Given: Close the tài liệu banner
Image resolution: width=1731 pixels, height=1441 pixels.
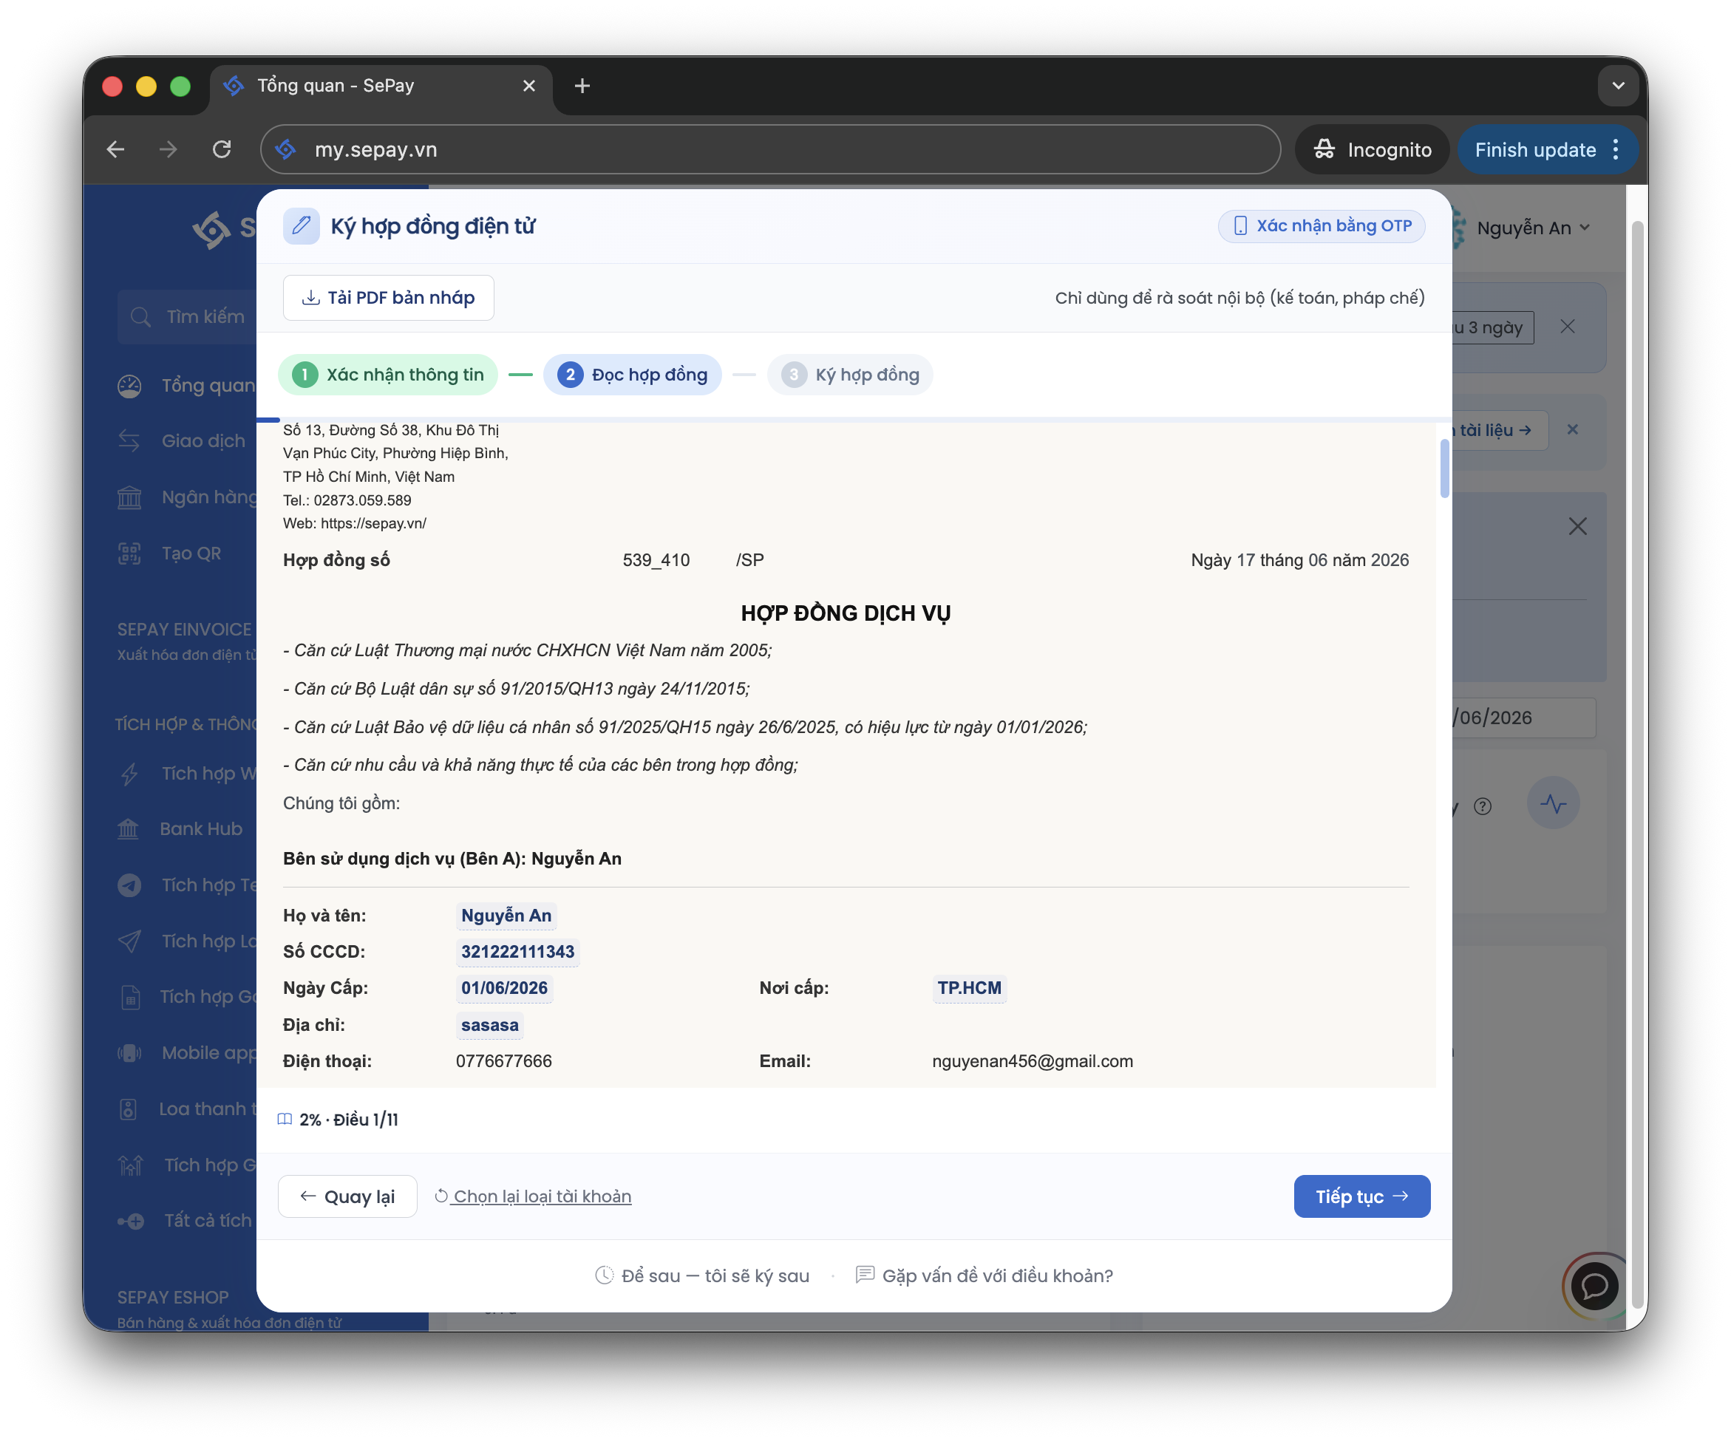Looking at the screenshot, I should coord(1572,429).
